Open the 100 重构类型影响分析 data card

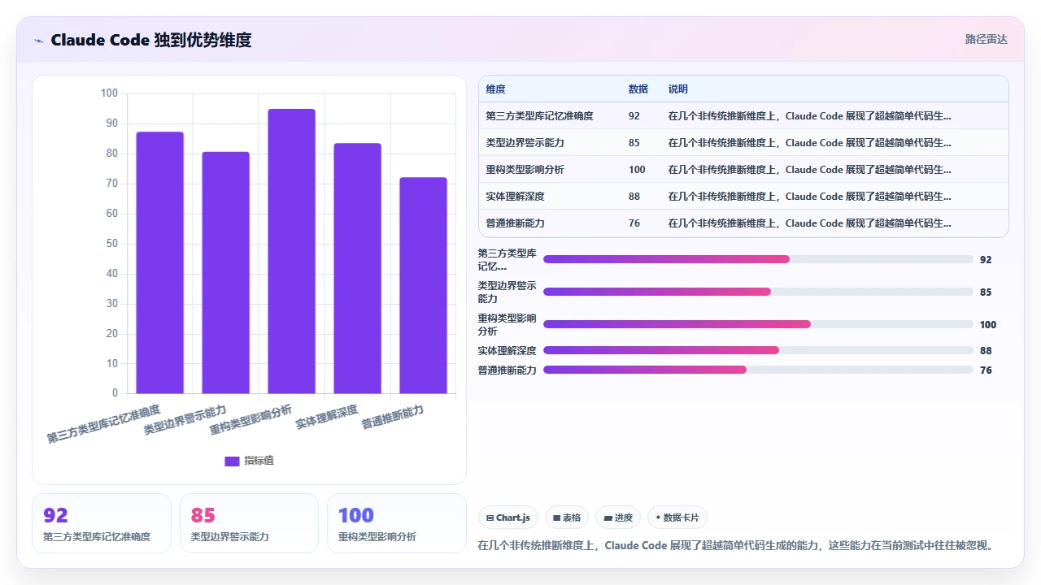click(397, 523)
